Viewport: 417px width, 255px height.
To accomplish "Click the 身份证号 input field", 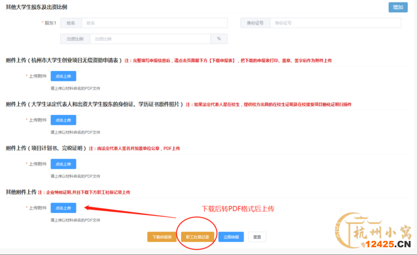I will tap(335, 23).
